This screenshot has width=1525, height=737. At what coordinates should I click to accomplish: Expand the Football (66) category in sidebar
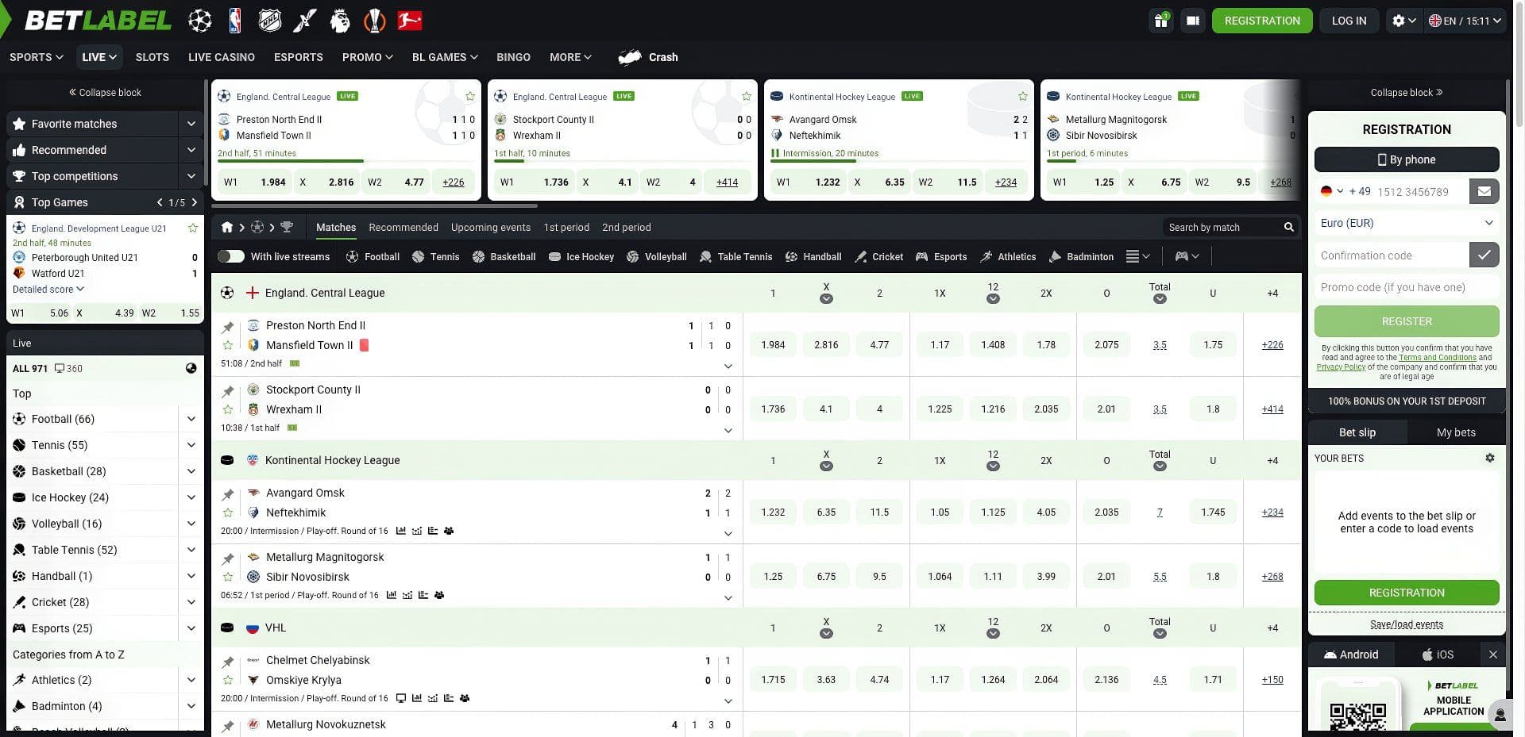pyautogui.click(x=191, y=419)
